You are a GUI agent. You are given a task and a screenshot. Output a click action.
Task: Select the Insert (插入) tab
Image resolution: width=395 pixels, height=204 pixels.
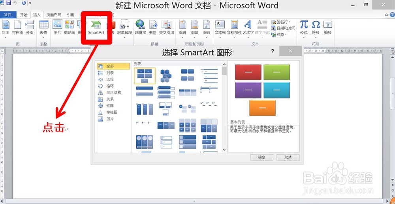pyautogui.click(x=37, y=15)
